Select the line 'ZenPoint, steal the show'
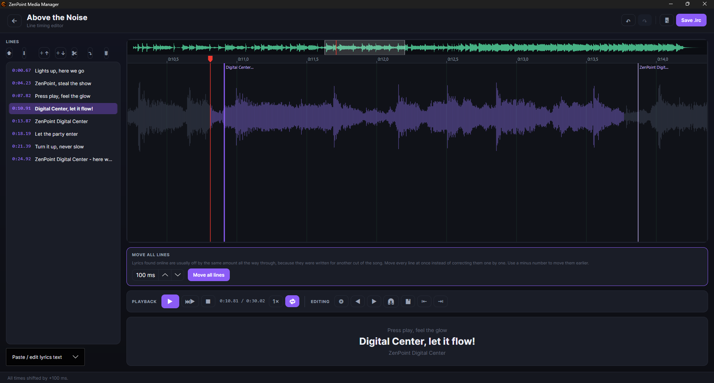 click(63, 83)
